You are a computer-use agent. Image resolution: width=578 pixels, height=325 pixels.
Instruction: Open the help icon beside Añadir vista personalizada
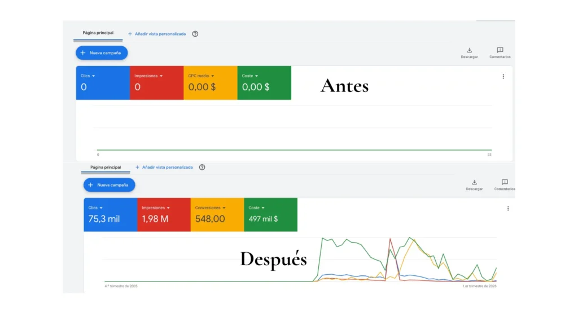click(x=195, y=34)
